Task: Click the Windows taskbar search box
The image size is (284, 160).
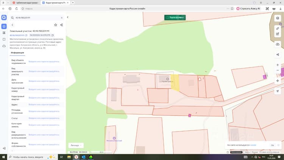Action: [33, 157]
